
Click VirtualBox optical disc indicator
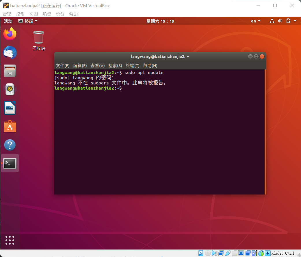click(208, 253)
